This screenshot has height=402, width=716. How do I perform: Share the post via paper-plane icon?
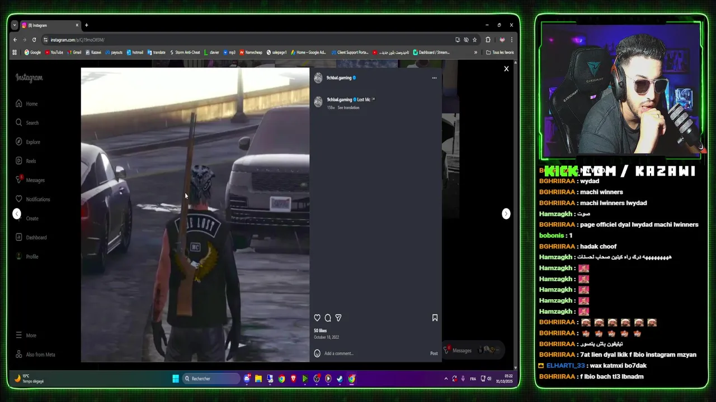[x=338, y=318]
